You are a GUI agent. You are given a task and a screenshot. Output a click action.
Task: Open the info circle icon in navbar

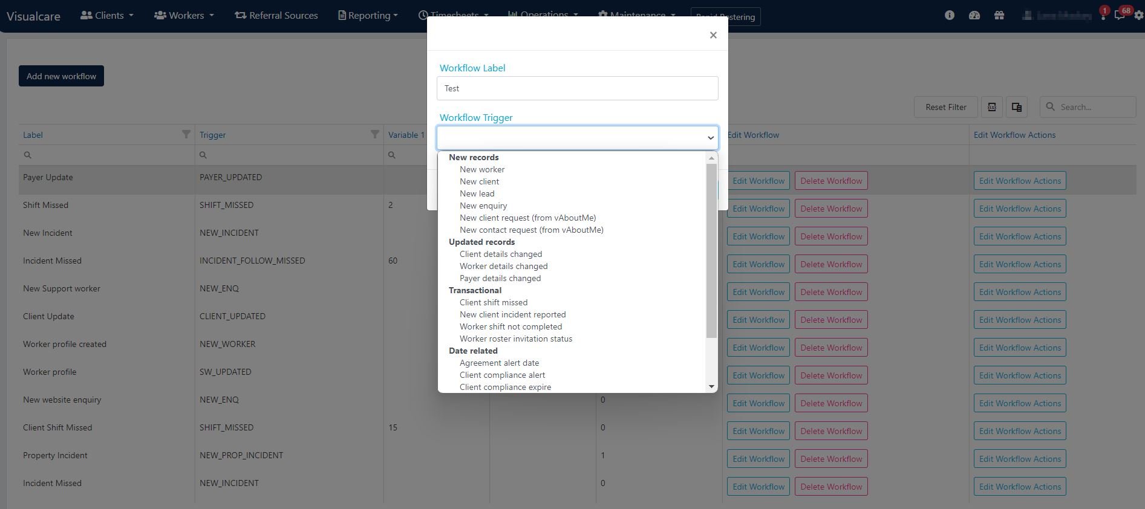(949, 16)
